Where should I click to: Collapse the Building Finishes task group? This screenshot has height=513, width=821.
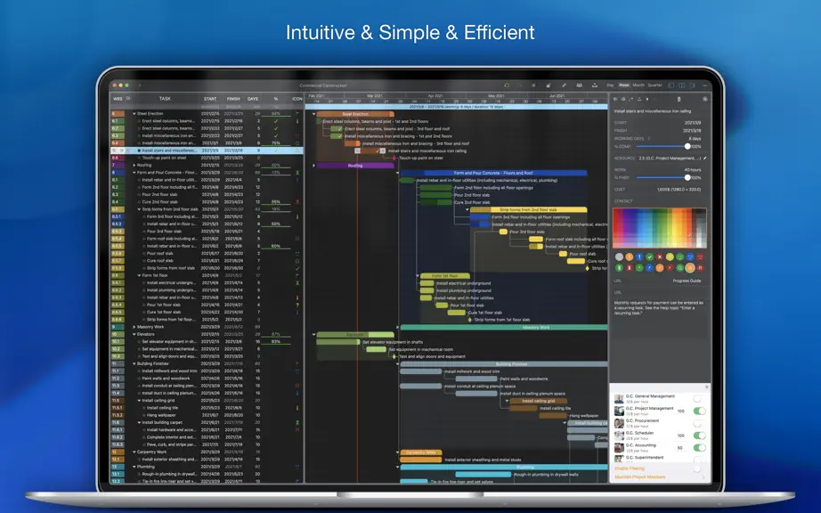tap(134, 363)
